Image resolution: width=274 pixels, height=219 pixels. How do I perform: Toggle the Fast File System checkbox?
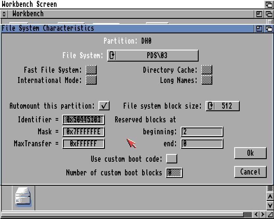pos(91,70)
